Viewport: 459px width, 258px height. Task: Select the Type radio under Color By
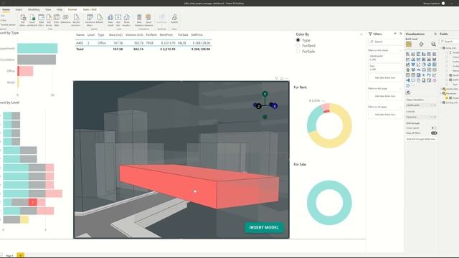click(x=298, y=40)
